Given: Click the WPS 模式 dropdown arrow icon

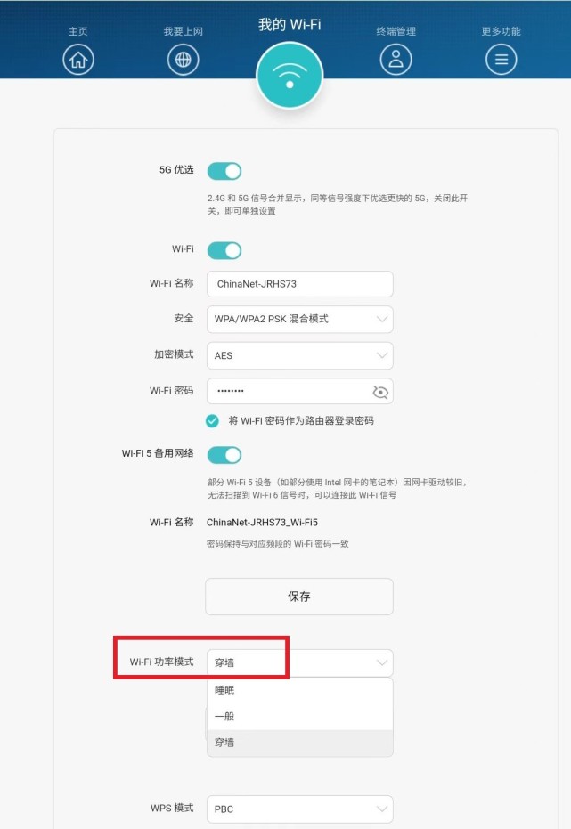Looking at the screenshot, I should tap(380, 809).
